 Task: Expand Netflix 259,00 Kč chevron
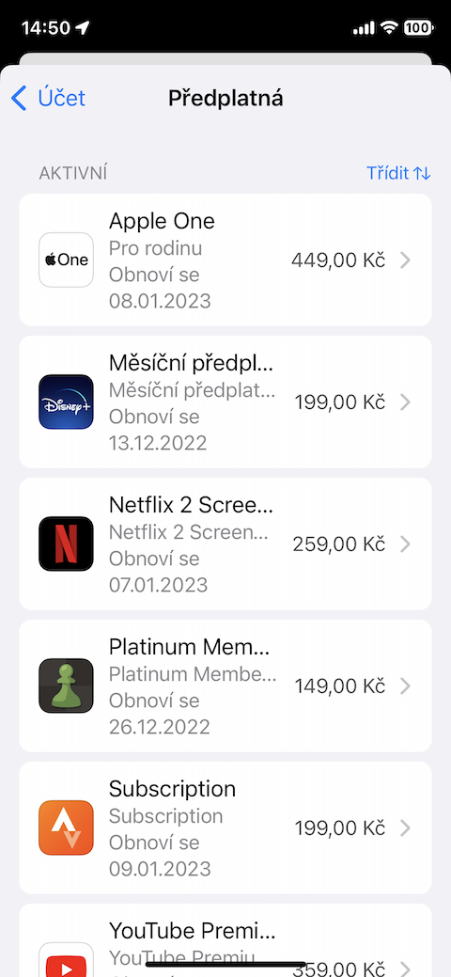click(406, 544)
